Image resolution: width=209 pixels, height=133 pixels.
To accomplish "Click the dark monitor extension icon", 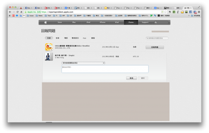I will point(186,12).
